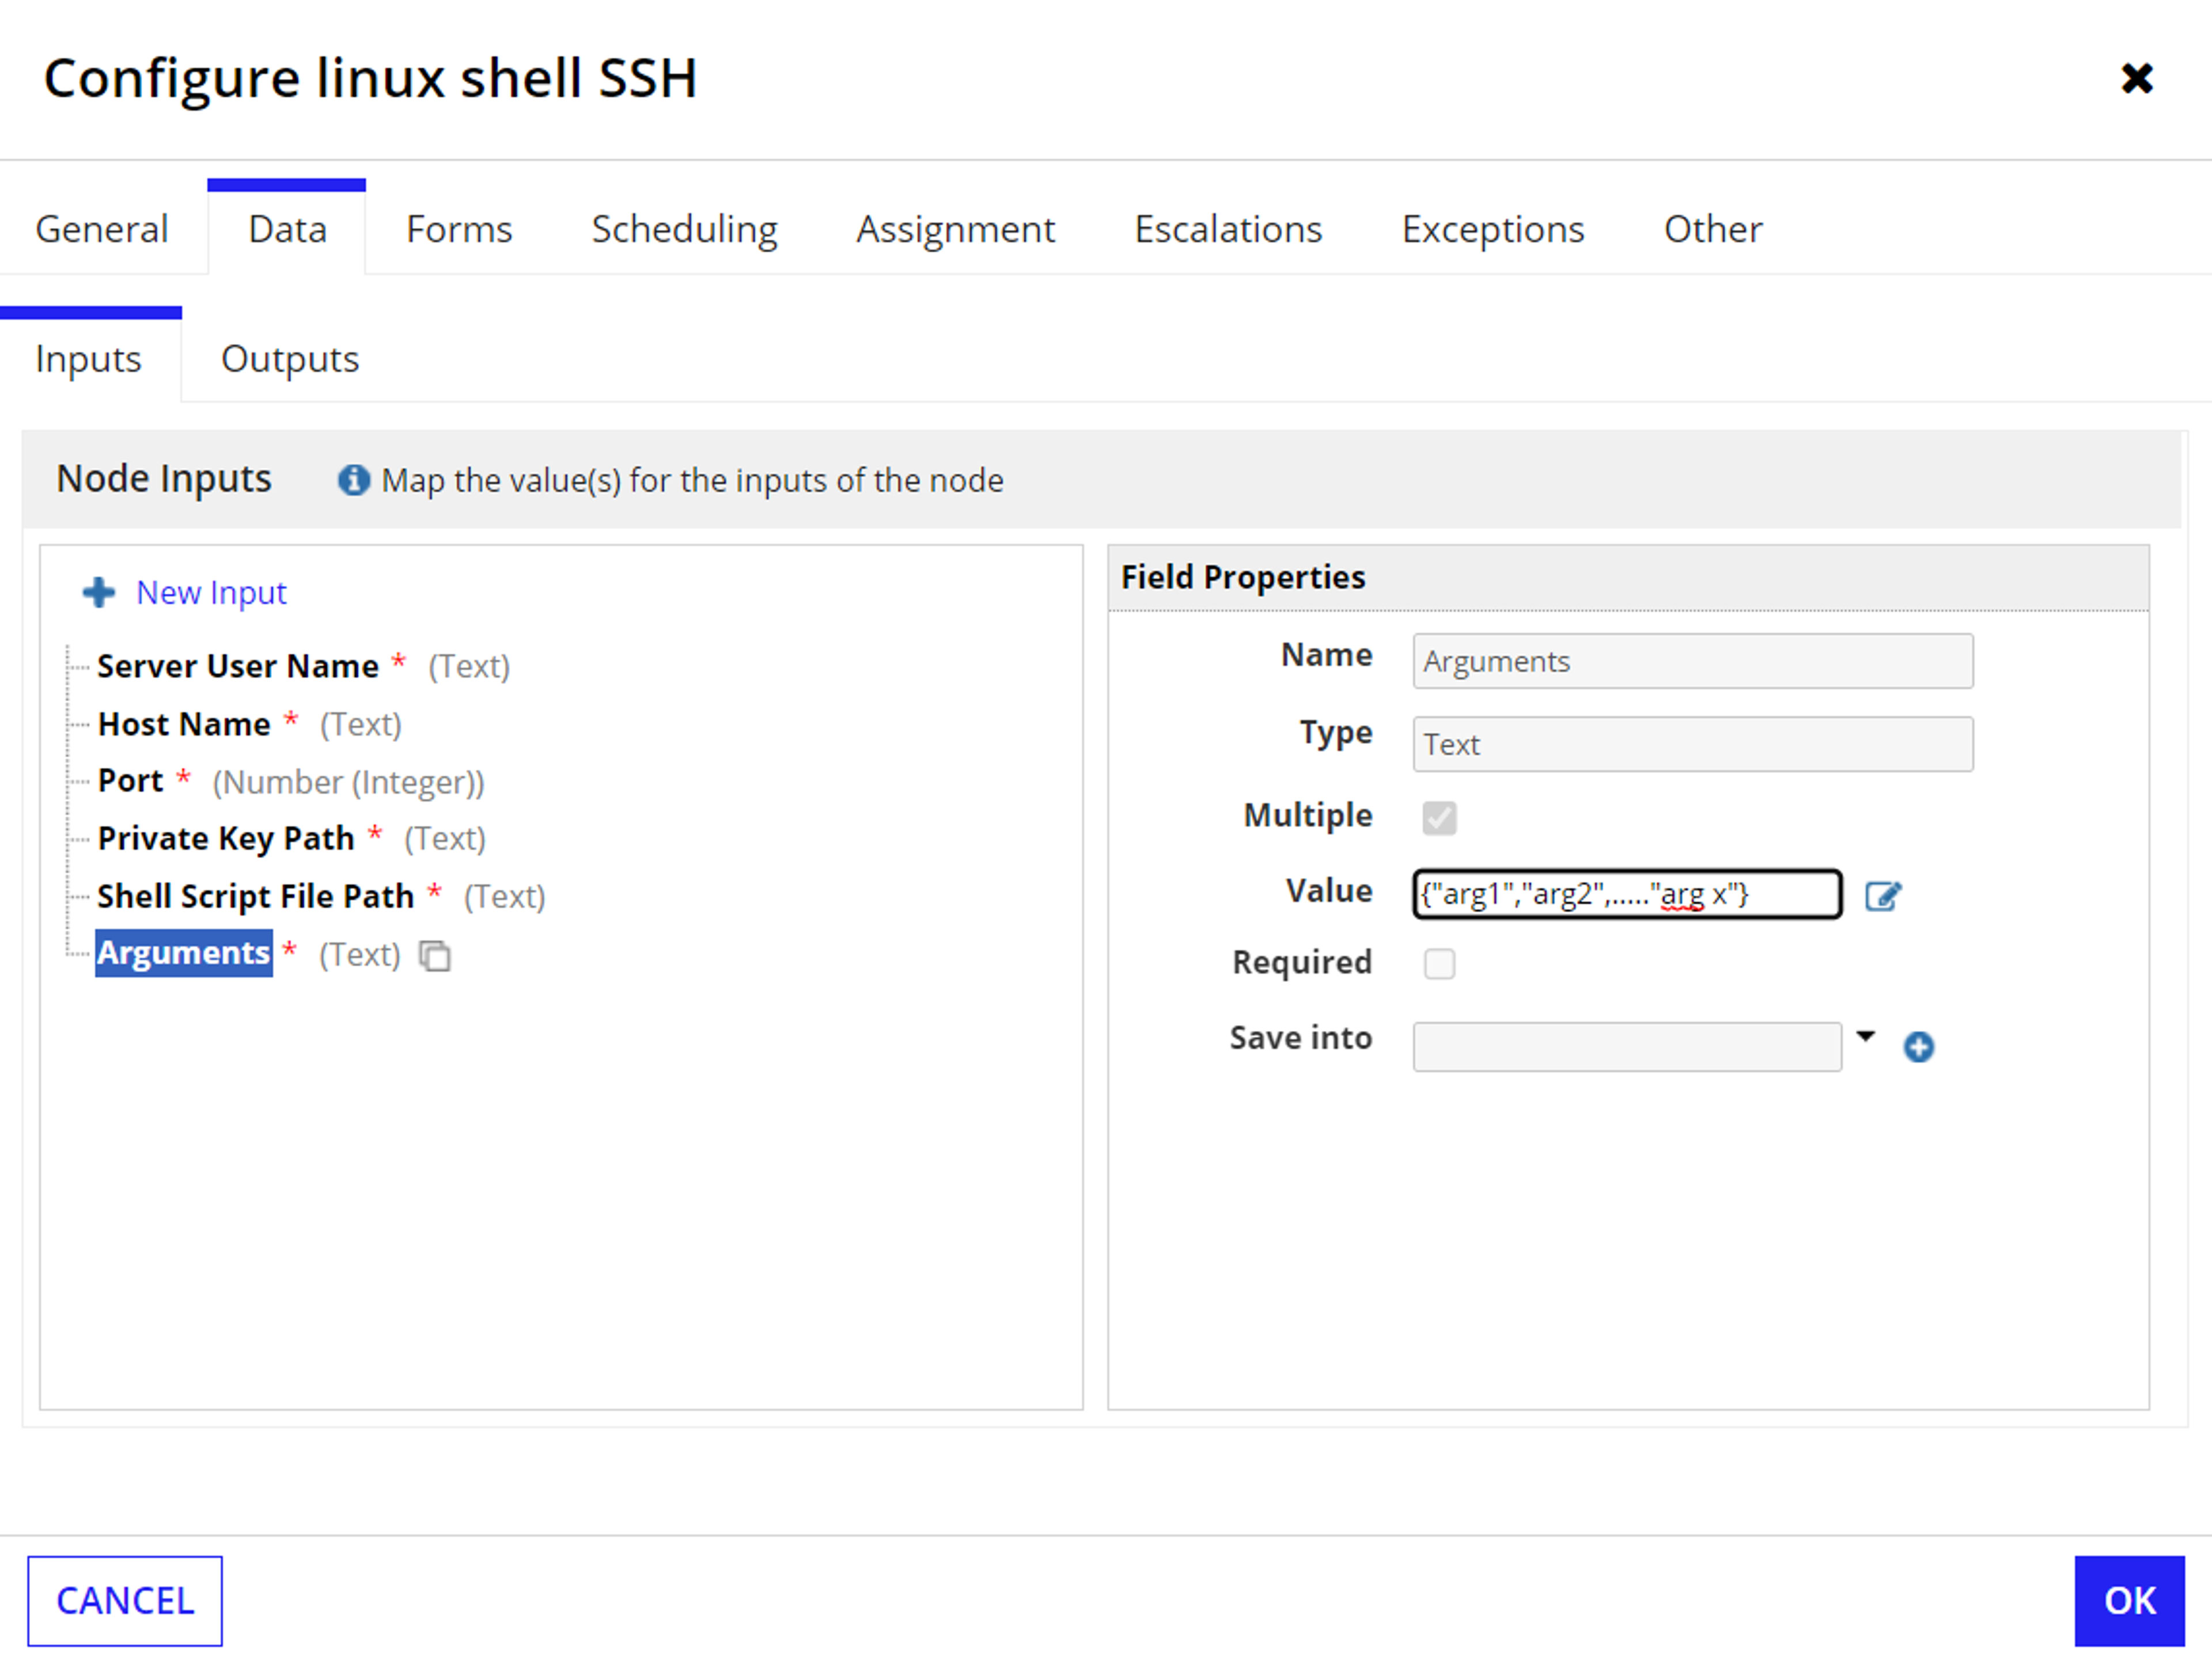The width and height of the screenshot is (2212, 1662).
Task: Select the Arguments input in the tree
Action: click(184, 953)
